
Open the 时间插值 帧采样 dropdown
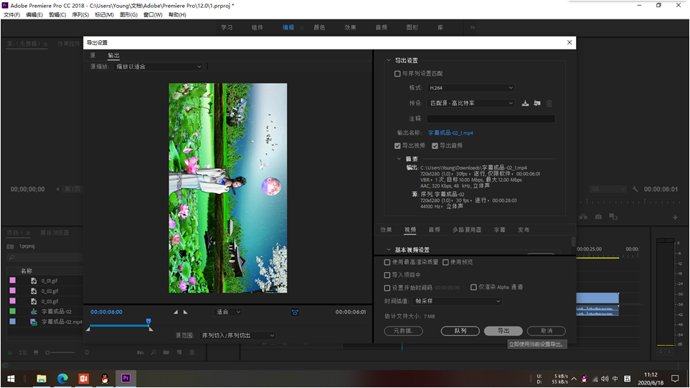[458, 301]
